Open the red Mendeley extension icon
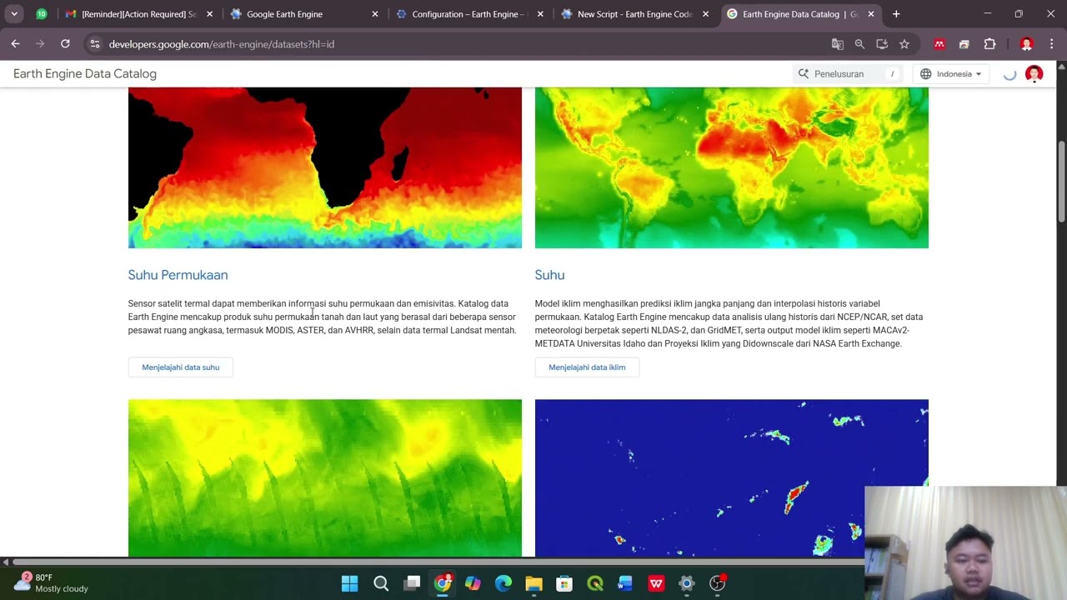Viewport: 1067px width, 600px height. [x=939, y=44]
